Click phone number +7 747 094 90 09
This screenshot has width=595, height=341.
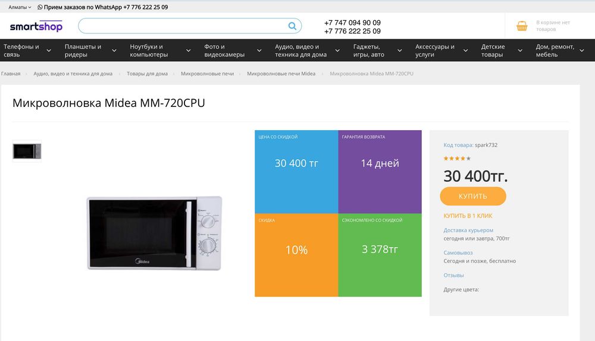(x=352, y=23)
